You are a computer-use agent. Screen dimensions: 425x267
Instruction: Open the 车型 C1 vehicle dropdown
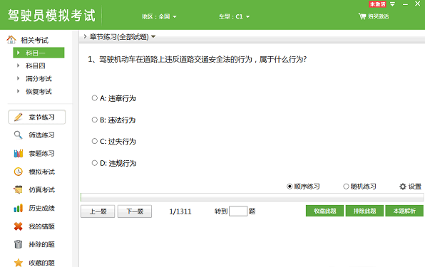tap(234, 16)
